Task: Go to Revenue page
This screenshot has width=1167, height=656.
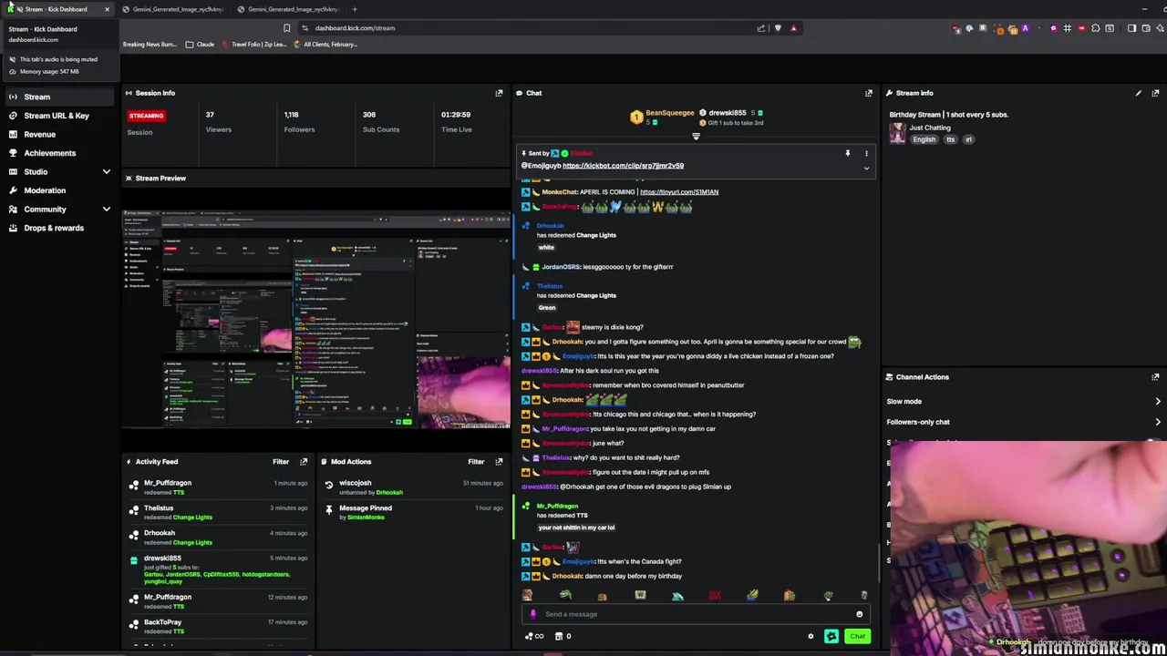Action: click(x=59, y=135)
